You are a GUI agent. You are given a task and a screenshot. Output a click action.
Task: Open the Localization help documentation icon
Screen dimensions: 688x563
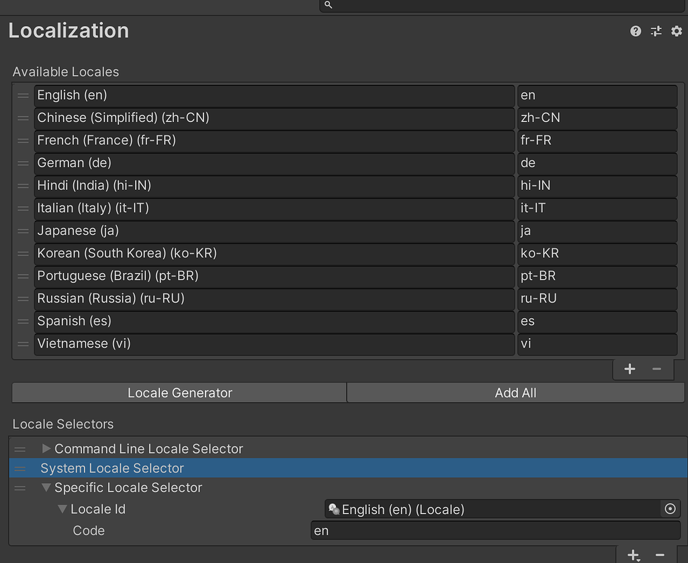click(x=636, y=31)
